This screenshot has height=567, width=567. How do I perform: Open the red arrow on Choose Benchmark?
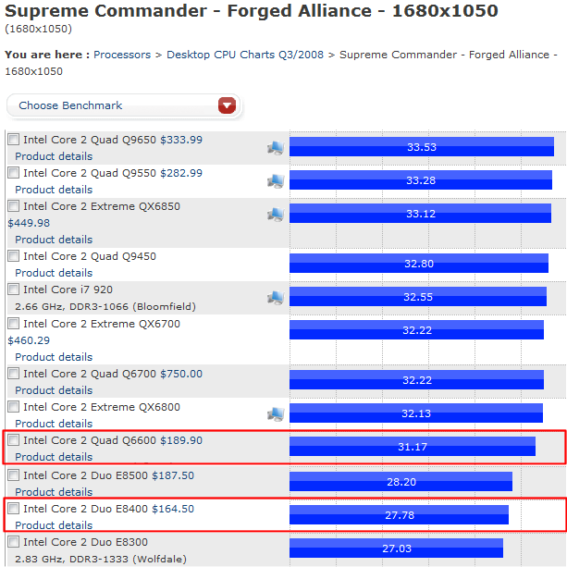click(x=227, y=105)
